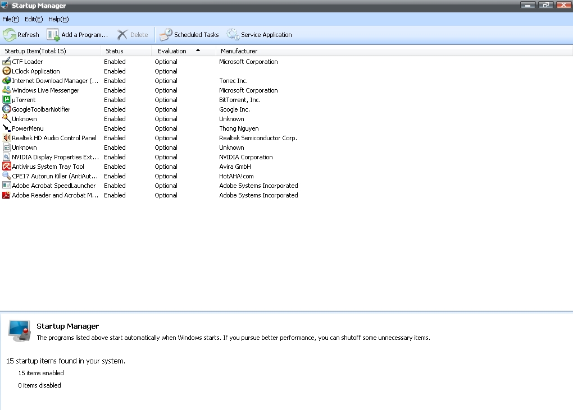Screen dimensions: 573x410
Task: Click Enabled status of µTorrent
Action: [x=115, y=100]
